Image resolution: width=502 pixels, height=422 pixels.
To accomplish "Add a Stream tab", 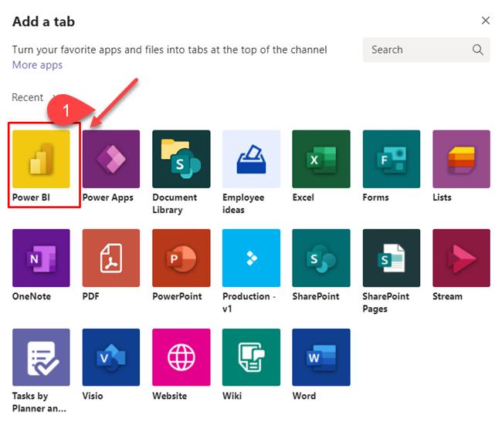I will coord(461,258).
